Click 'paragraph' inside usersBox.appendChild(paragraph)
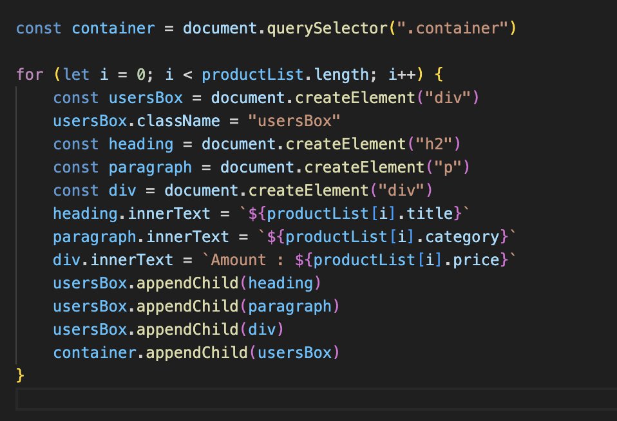The width and height of the screenshot is (617, 421). [290, 306]
